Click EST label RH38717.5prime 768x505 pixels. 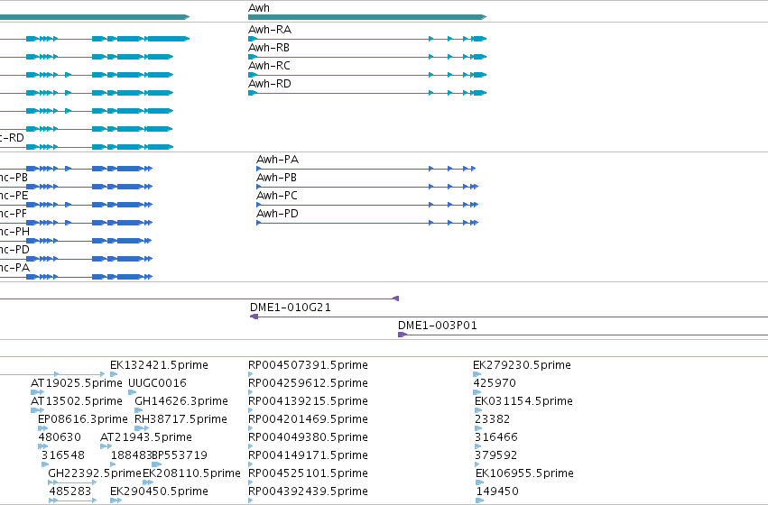coord(180,419)
